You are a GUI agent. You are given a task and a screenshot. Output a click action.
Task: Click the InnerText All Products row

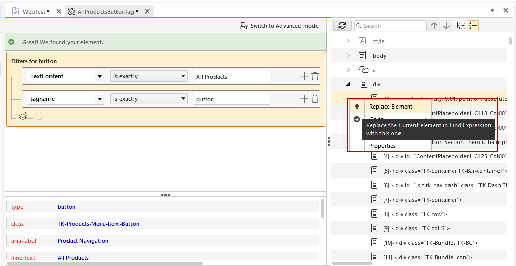coord(162,256)
